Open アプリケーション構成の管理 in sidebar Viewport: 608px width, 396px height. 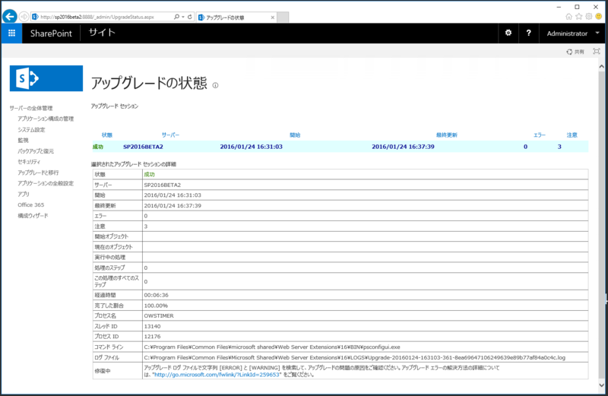click(46, 119)
